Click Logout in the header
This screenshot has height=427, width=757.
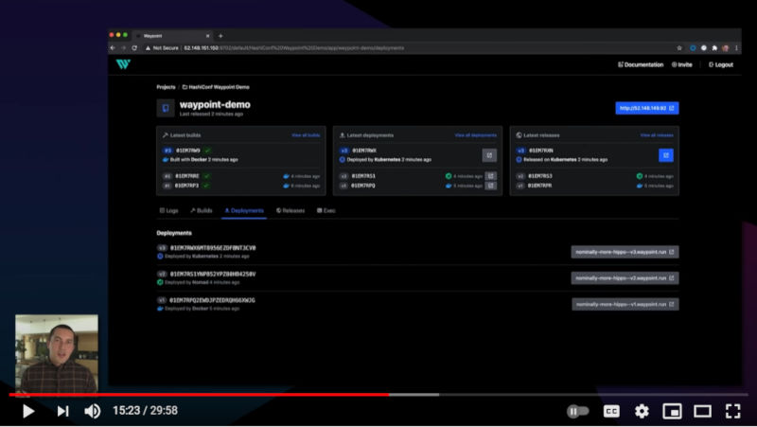(x=721, y=64)
